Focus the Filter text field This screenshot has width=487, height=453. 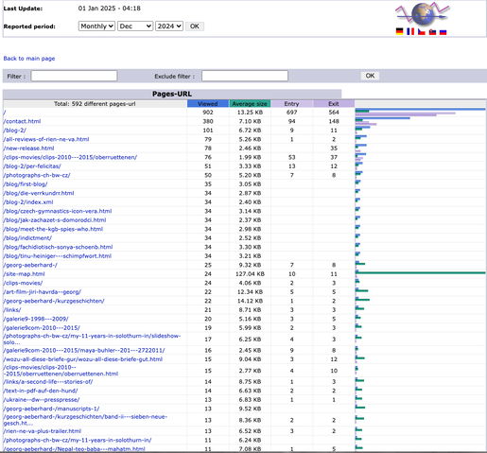click(x=74, y=76)
